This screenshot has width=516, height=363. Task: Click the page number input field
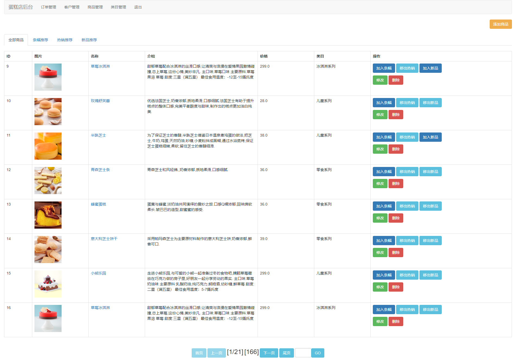(303, 353)
